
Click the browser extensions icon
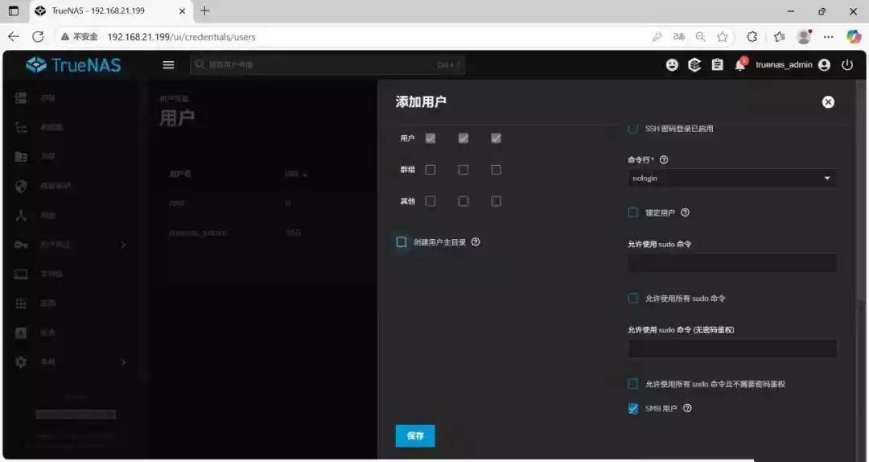(752, 36)
